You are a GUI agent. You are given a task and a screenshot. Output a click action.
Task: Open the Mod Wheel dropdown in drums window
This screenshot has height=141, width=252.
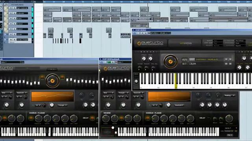coord(240,41)
